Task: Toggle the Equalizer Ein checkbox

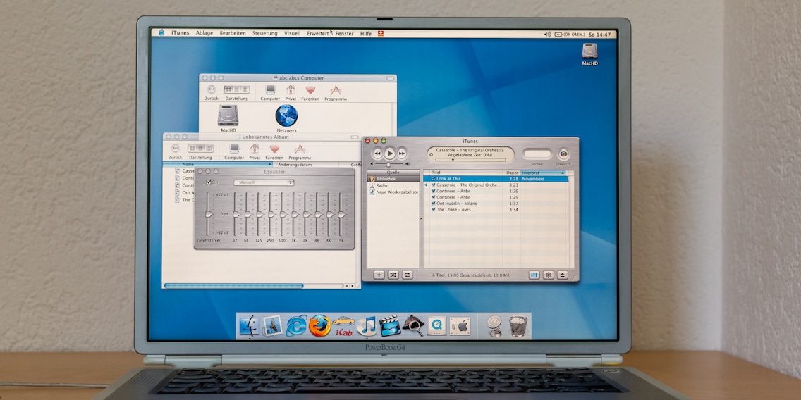Action: click(209, 182)
